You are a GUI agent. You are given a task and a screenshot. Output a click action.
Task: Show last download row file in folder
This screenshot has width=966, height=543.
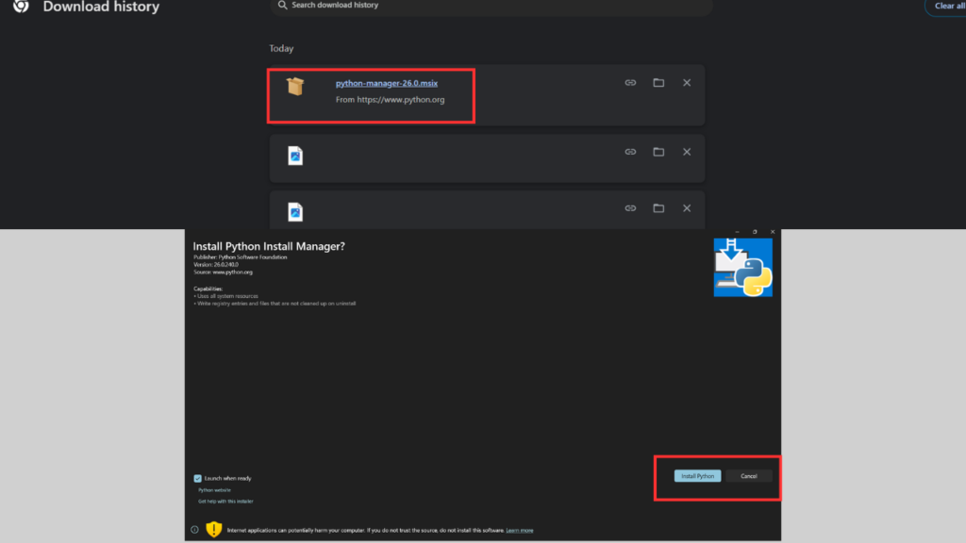tap(658, 208)
